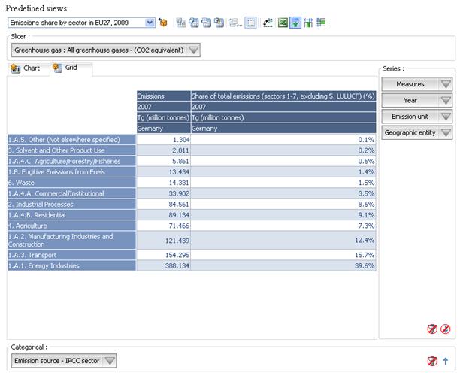Click the greyed chart-and-grid toolbar icon

[x=181, y=23]
